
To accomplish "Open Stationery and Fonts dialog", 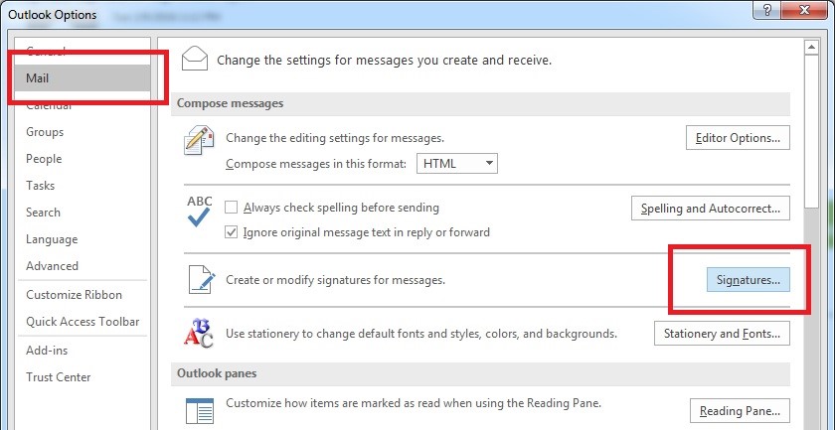I will 722,334.
